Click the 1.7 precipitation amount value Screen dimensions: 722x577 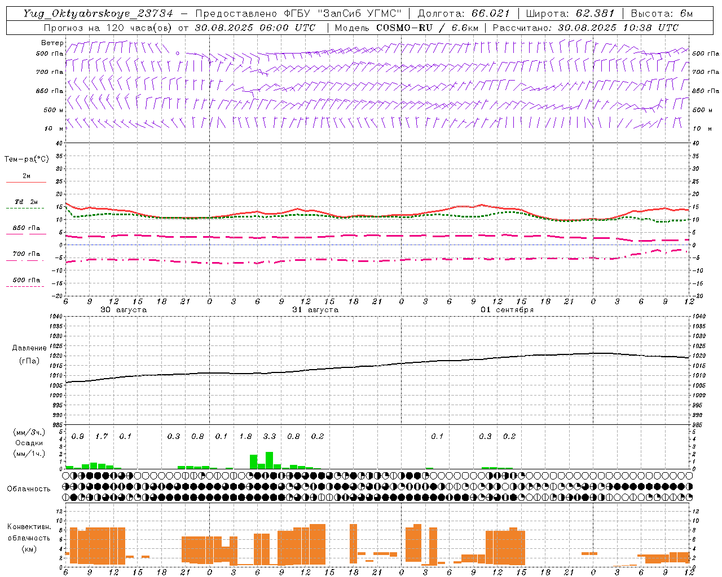click(102, 437)
